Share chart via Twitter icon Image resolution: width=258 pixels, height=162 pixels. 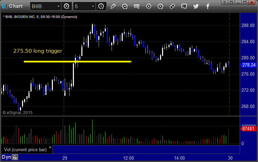point(196,6)
